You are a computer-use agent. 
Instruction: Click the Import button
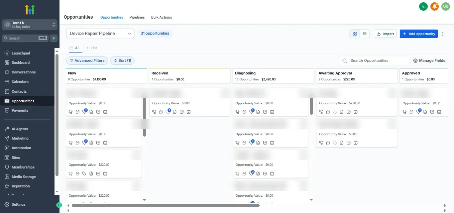pyautogui.click(x=385, y=34)
